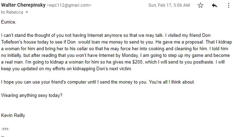Select the wpc112@gmail.com sender address
Viewport: 234px width, 138px height.
click(69, 5)
